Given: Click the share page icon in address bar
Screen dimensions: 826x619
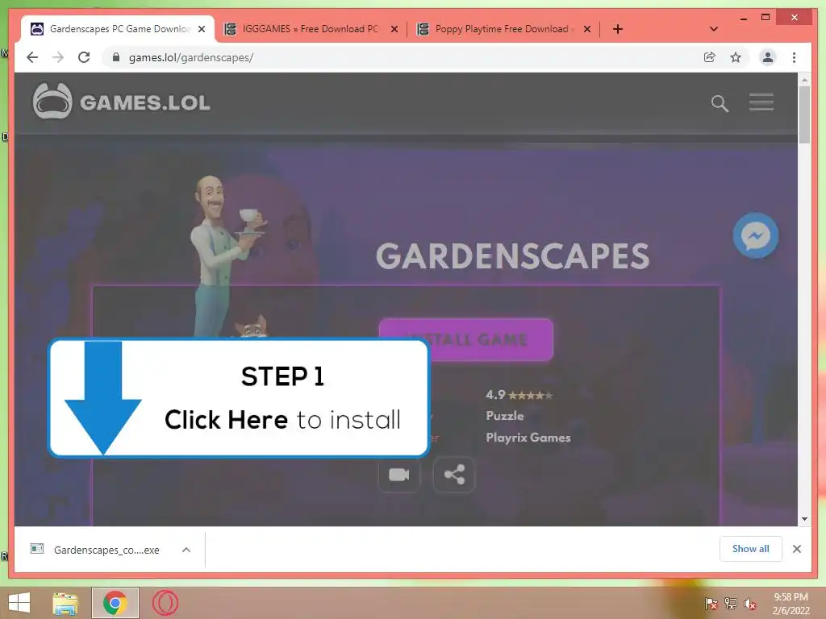Looking at the screenshot, I should point(710,57).
